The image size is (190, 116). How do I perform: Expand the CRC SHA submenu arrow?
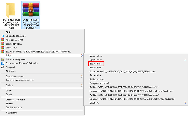185,103
